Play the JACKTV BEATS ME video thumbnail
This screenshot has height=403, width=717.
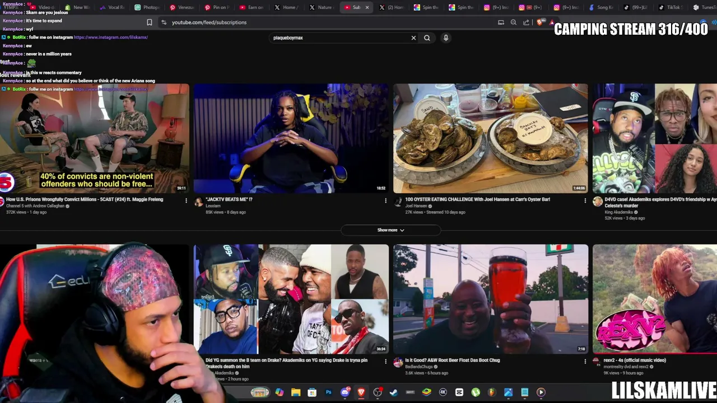(291, 138)
